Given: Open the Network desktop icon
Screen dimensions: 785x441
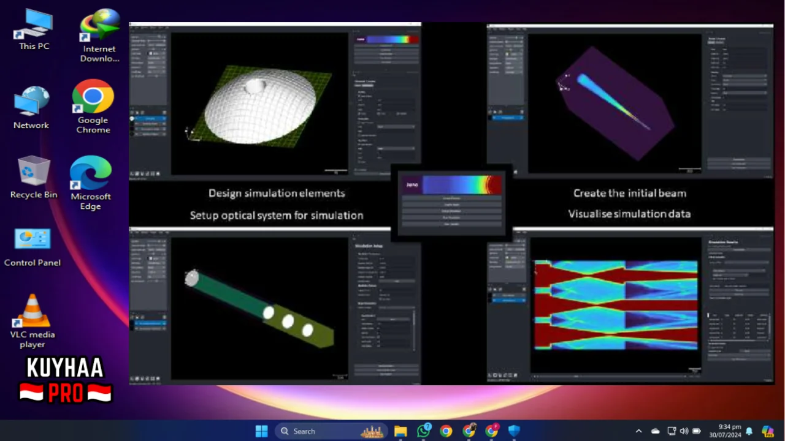Looking at the screenshot, I should click(31, 108).
